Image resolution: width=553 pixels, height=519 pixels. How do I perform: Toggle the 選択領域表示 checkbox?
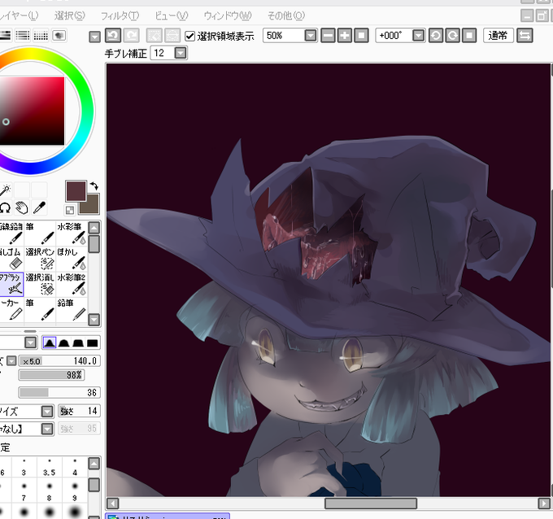(189, 36)
